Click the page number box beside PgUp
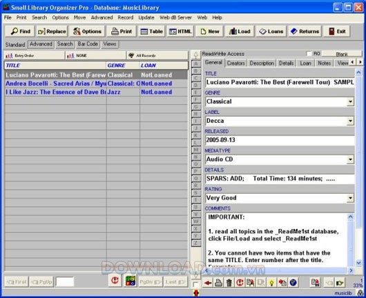The image size is (366, 298). pos(65,281)
